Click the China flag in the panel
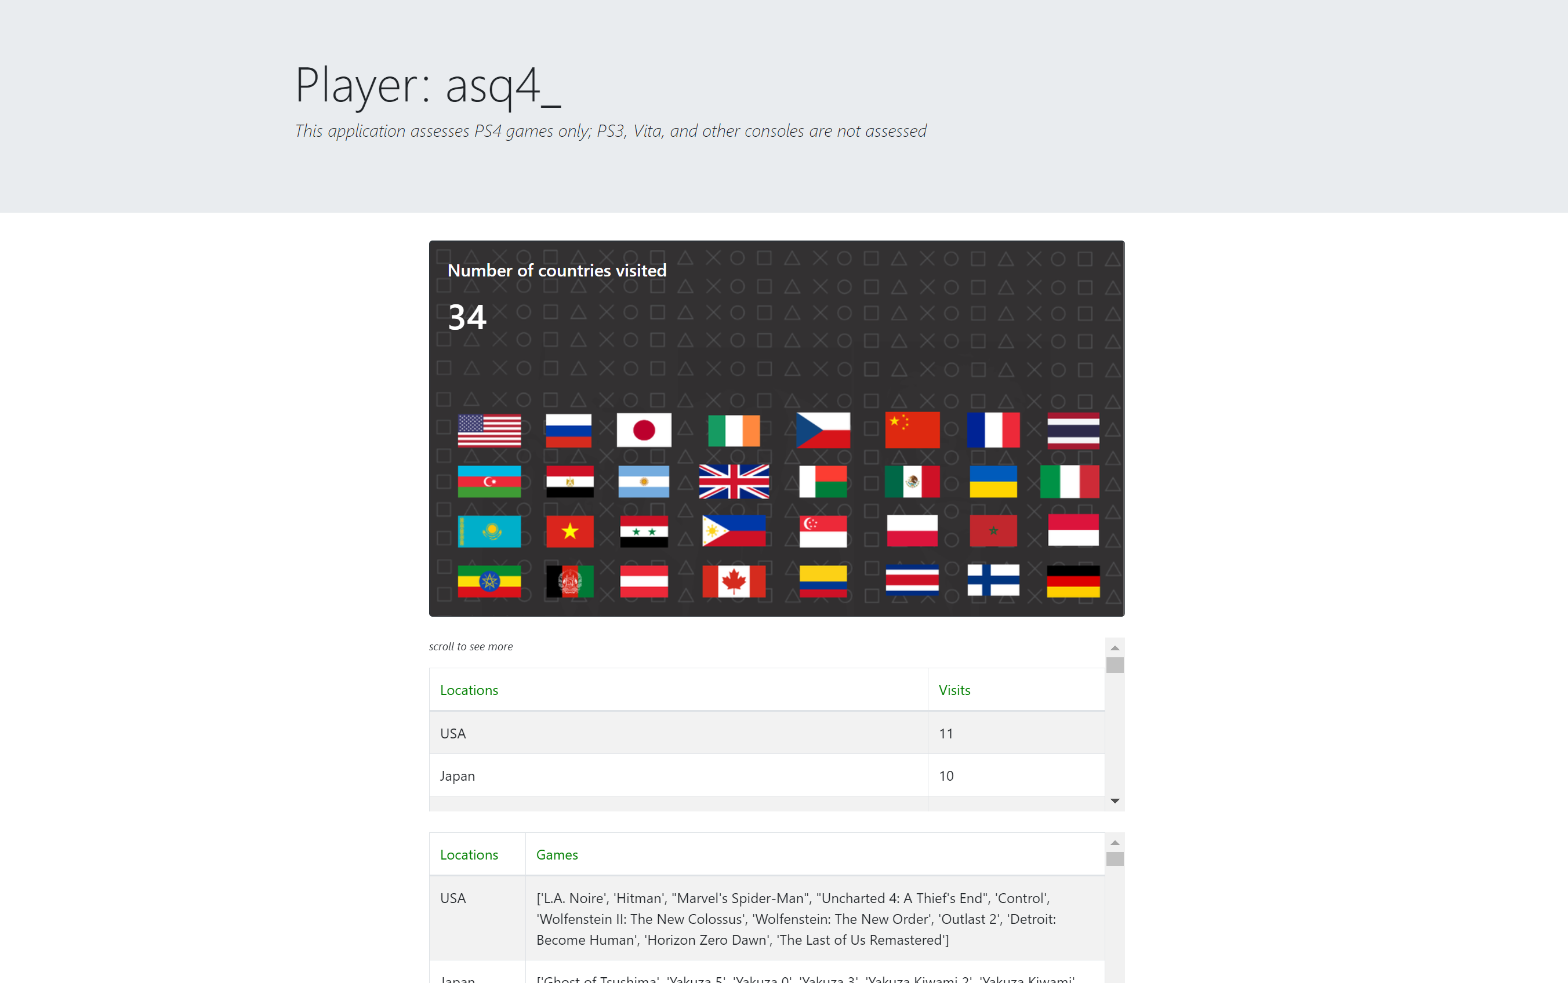Viewport: 1568px width, 983px height. [912, 429]
